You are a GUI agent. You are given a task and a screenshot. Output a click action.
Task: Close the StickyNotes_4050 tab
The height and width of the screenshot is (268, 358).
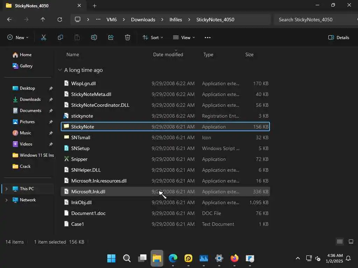point(79,6)
